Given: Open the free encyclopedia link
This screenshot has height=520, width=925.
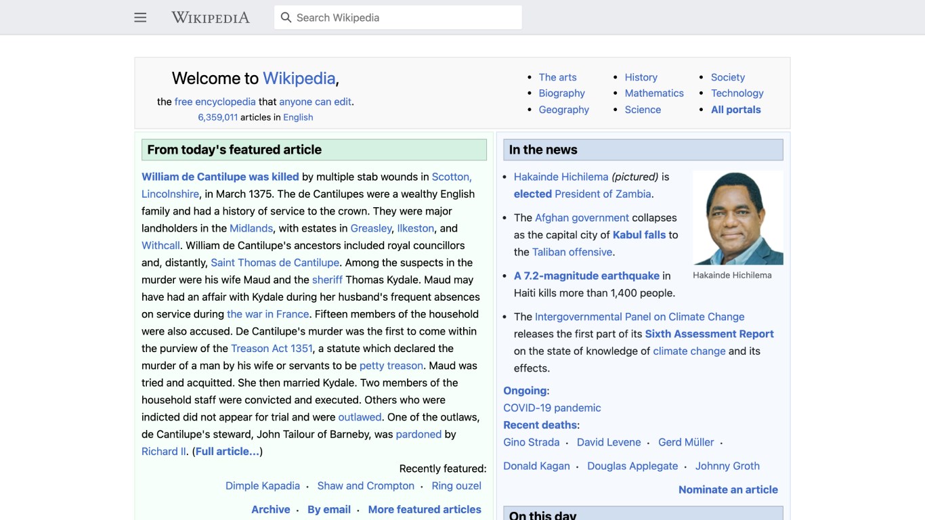Looking at the screenshot, I should pyautogui.click(x=215, y=102).
